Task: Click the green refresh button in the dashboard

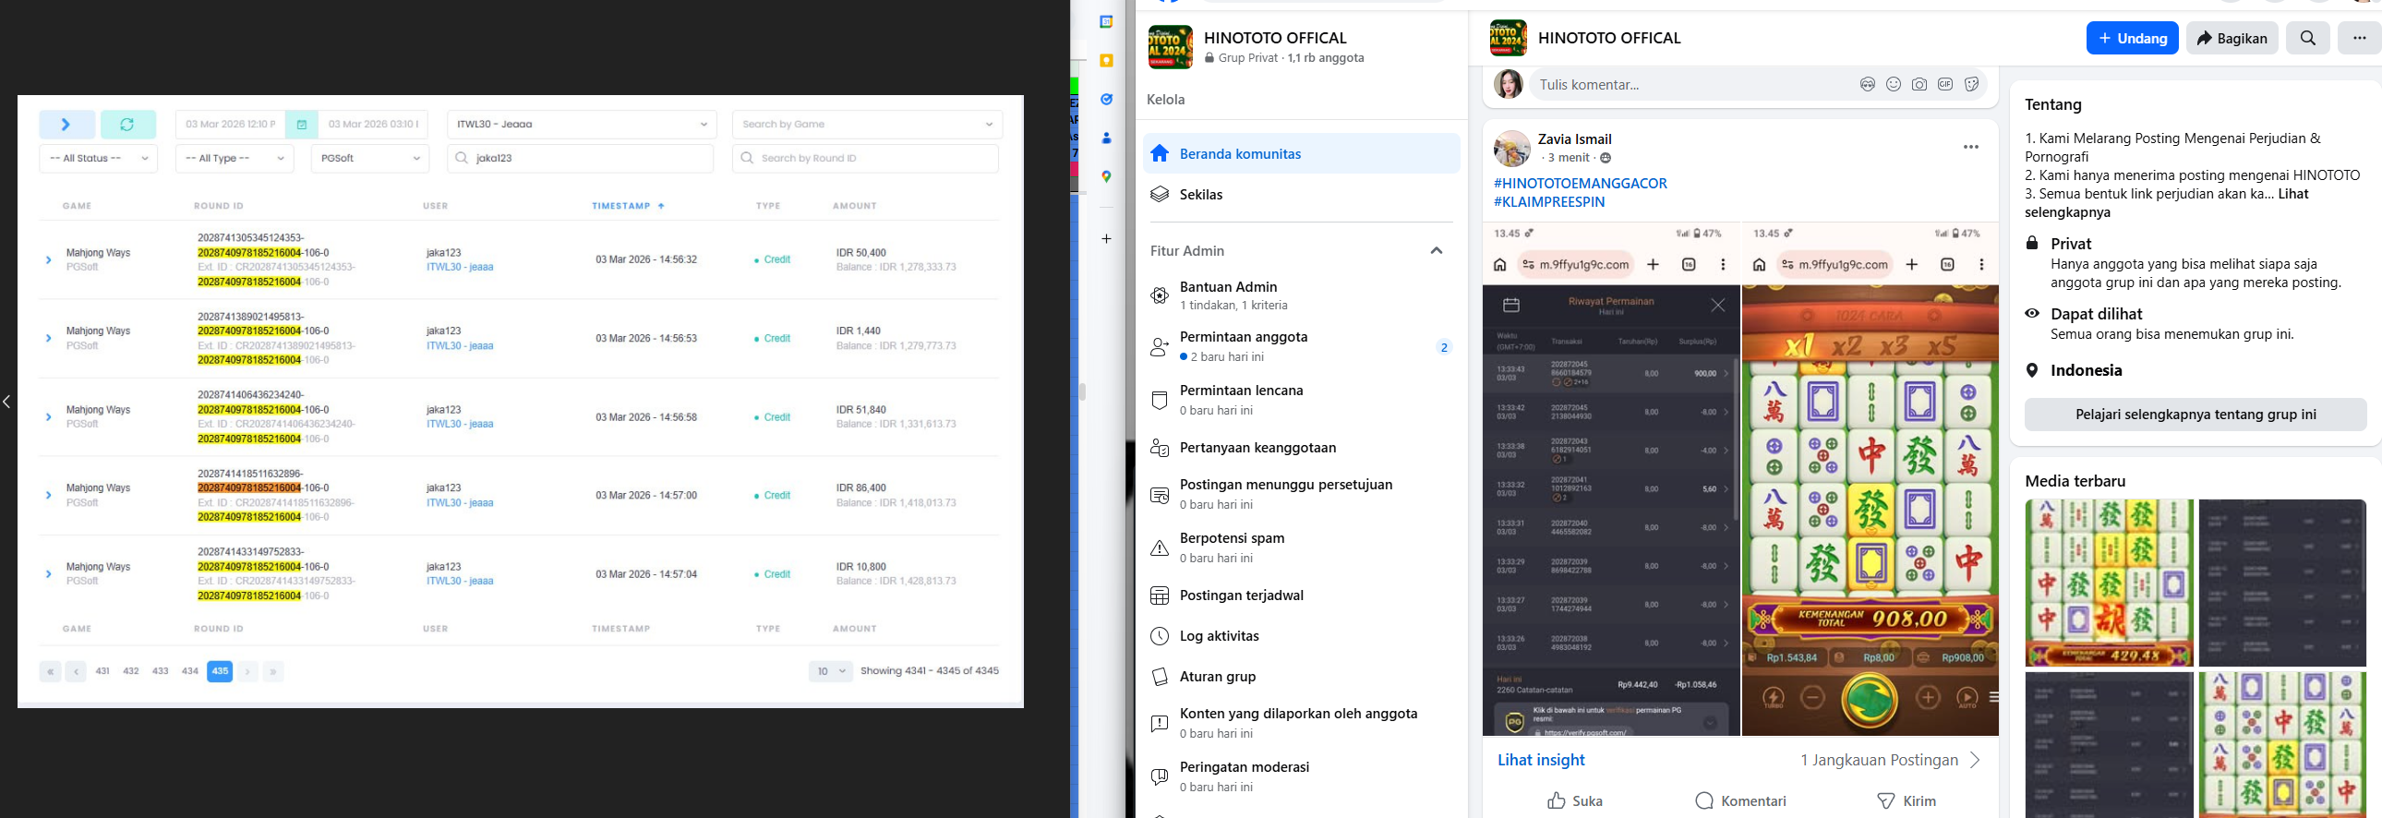Action: coord(127,124)
